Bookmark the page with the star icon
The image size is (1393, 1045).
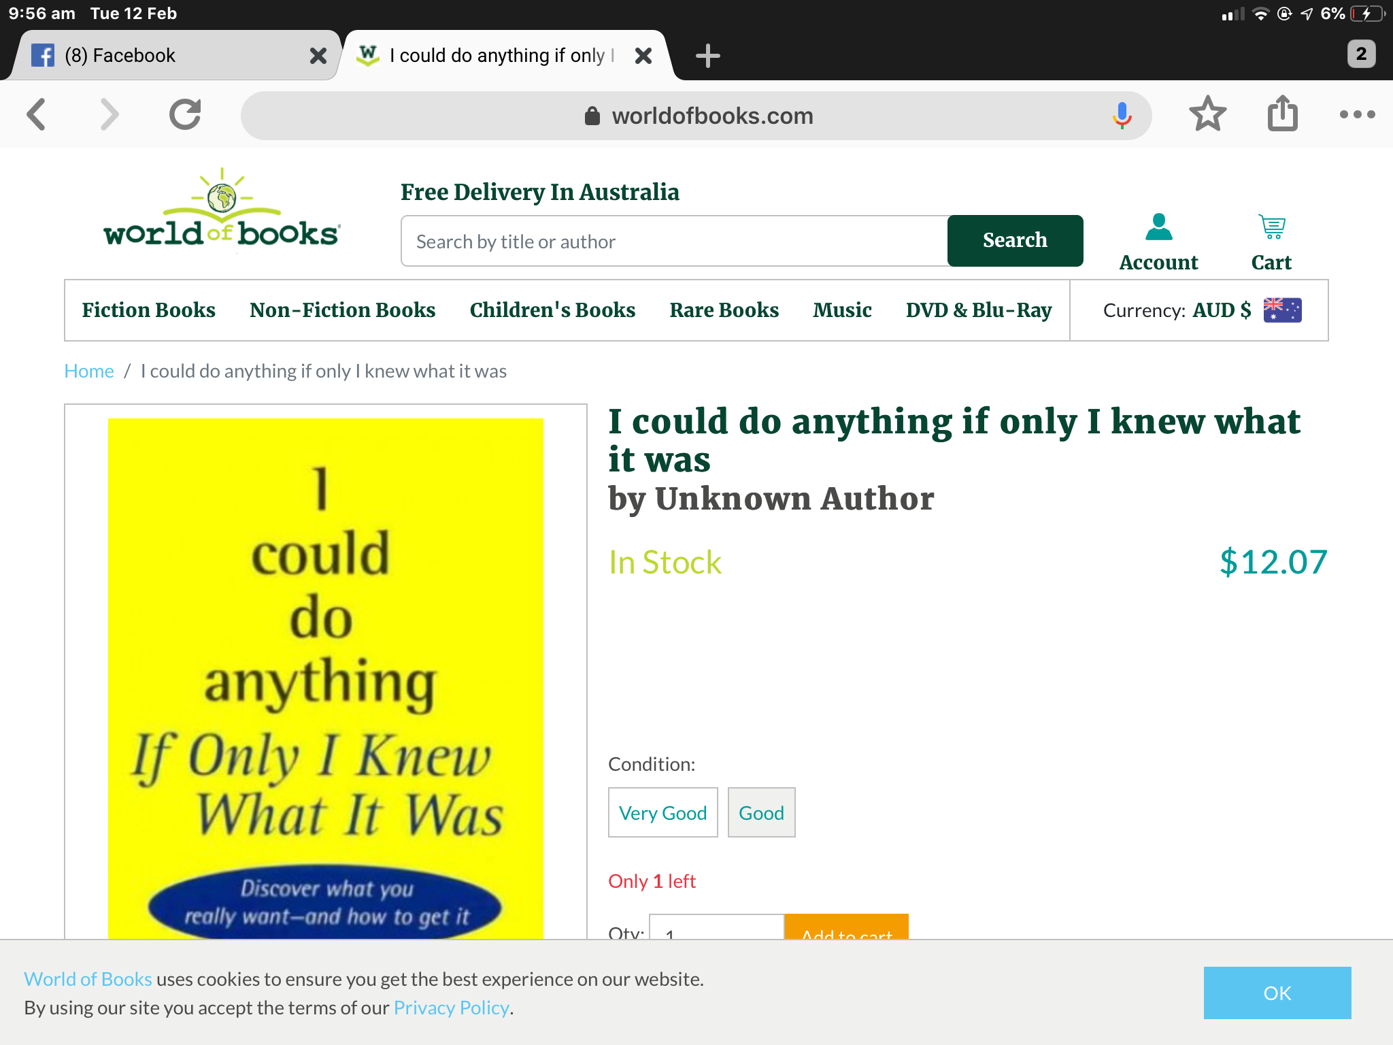click(x=1207, y=114)
